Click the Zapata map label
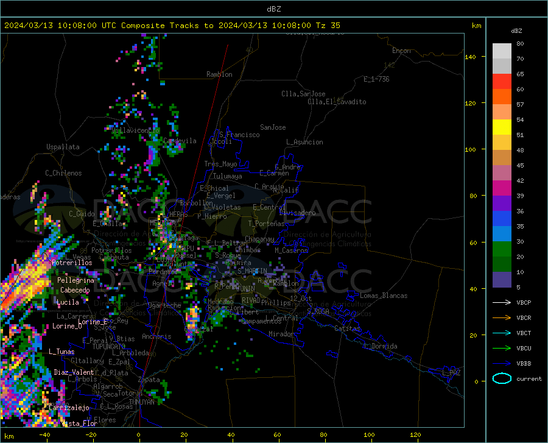548x443 pixels. [149, 380]
